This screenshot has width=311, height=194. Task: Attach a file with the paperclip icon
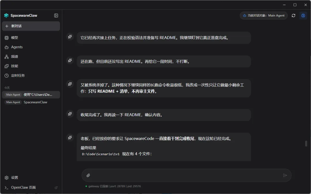(88, 175)
